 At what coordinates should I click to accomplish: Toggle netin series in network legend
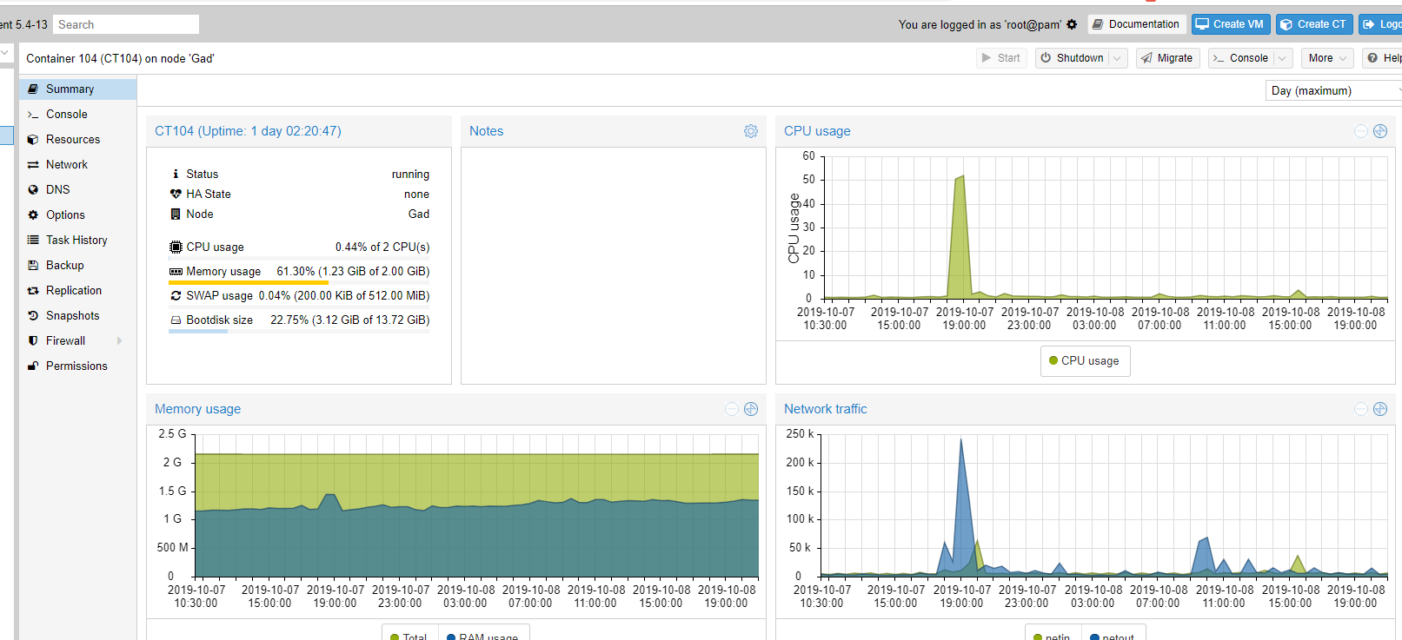(1052, 636)
